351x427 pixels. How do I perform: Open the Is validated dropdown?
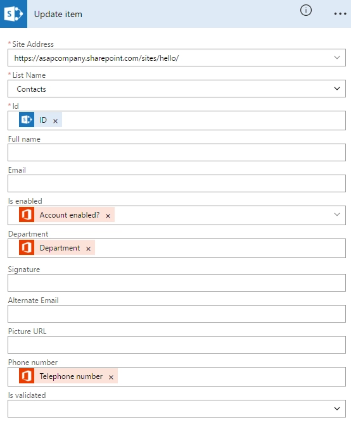click(337, 409)
